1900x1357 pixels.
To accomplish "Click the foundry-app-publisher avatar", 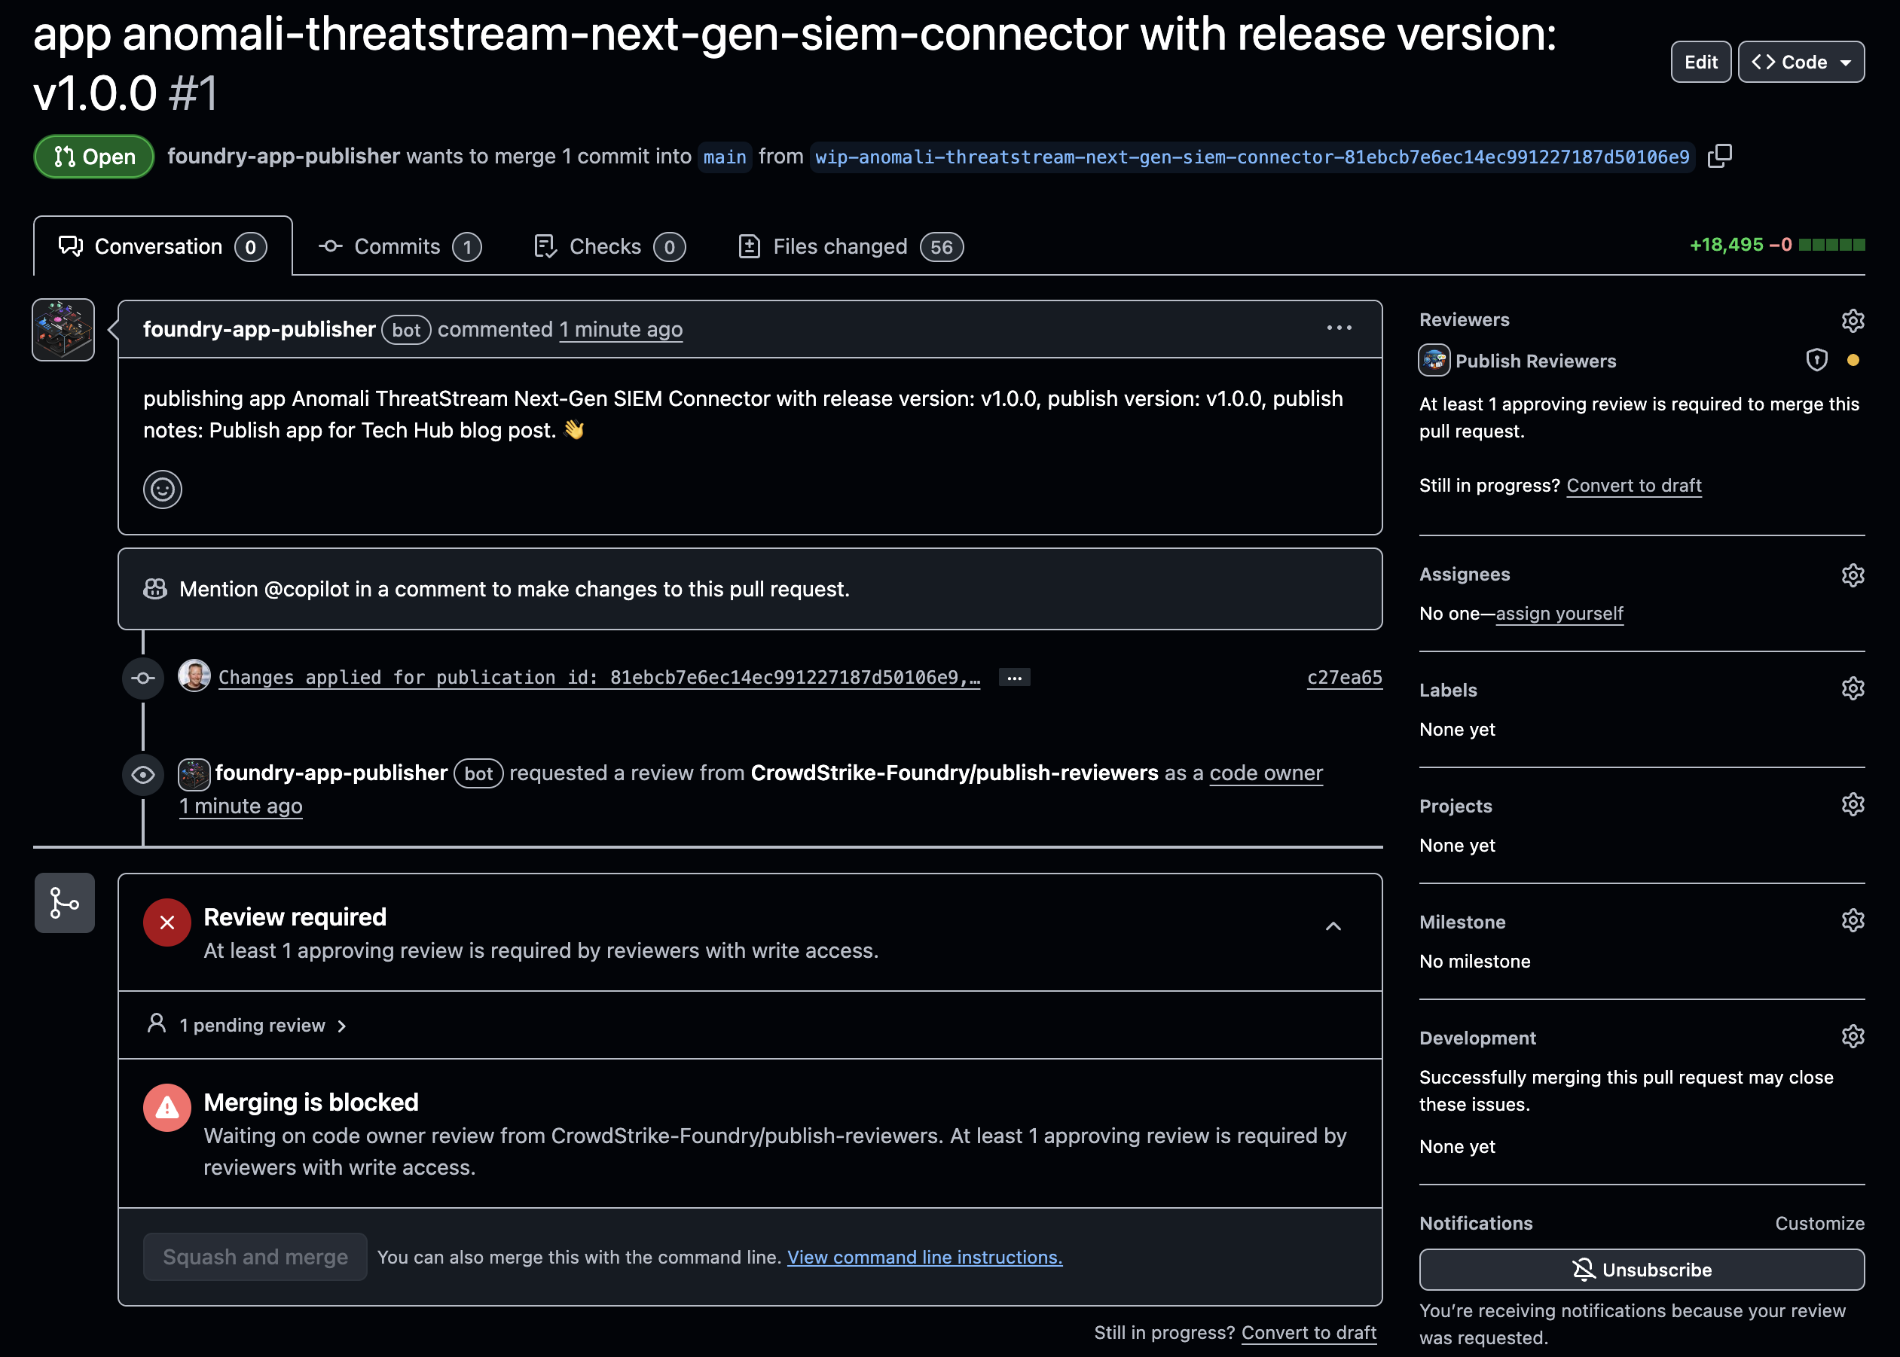I will point(63,329).
